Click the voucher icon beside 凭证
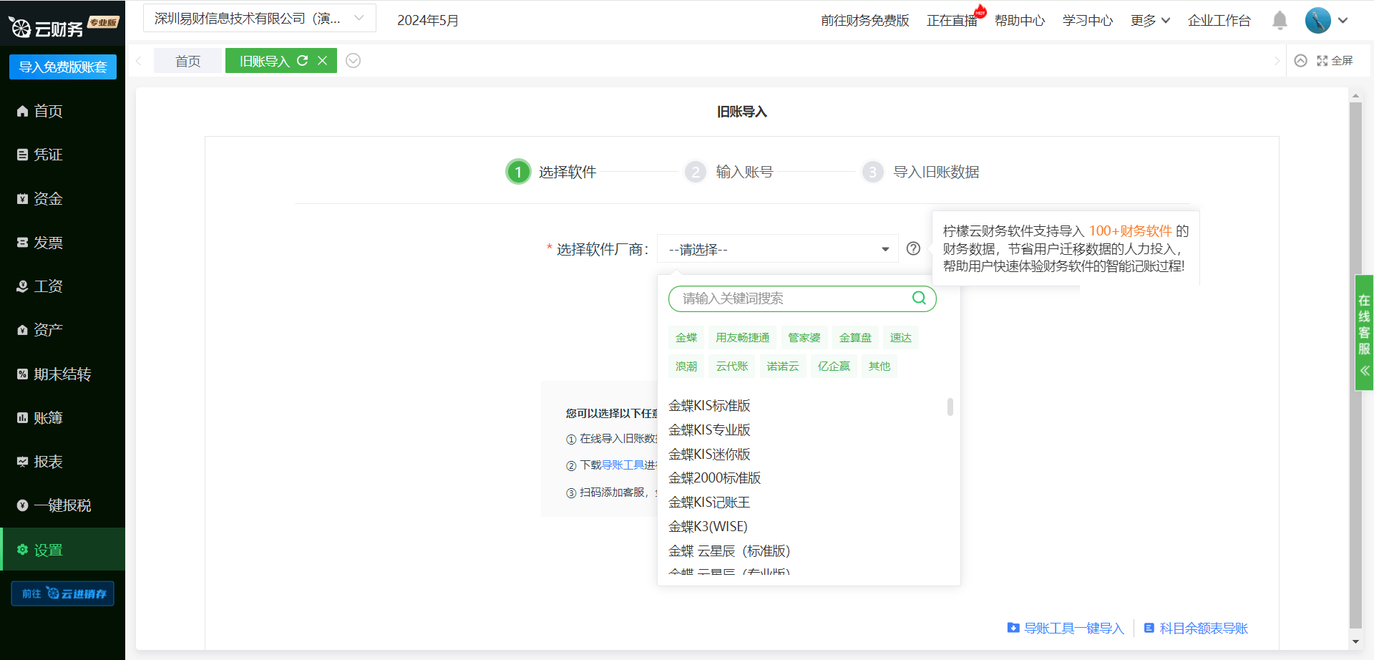The image size is (1374, 660). click(x=22, y=155)
